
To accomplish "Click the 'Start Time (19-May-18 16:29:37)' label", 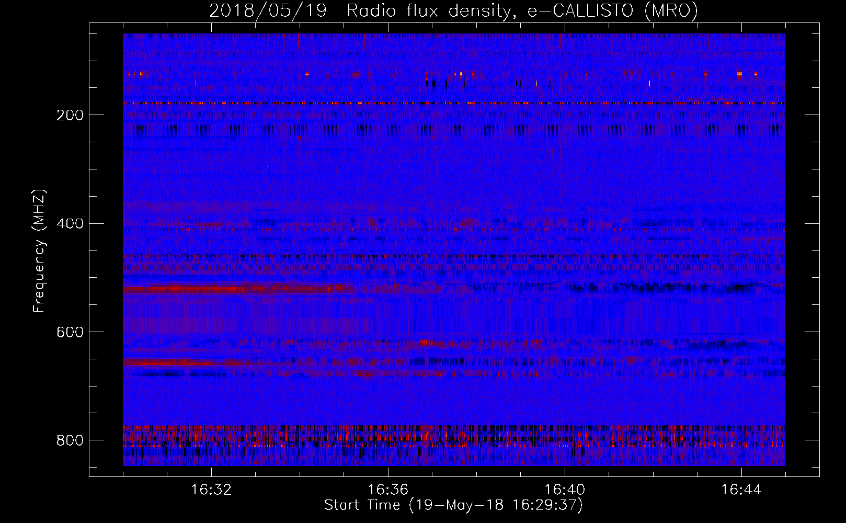I will click(453, 505).
